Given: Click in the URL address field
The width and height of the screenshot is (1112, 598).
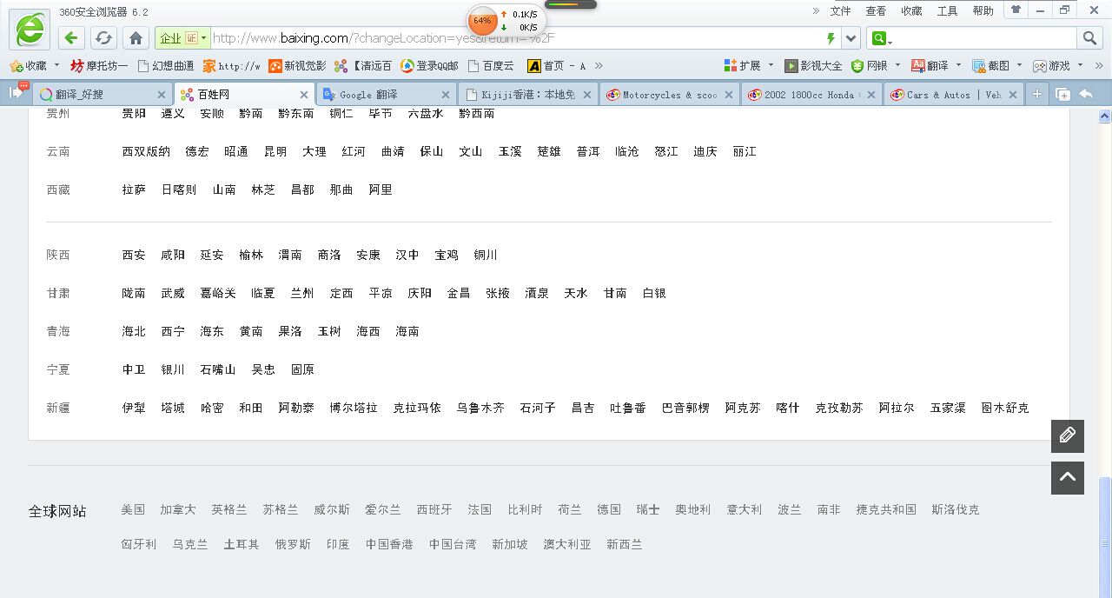Looking at the screenshot, I should [517, 38].
